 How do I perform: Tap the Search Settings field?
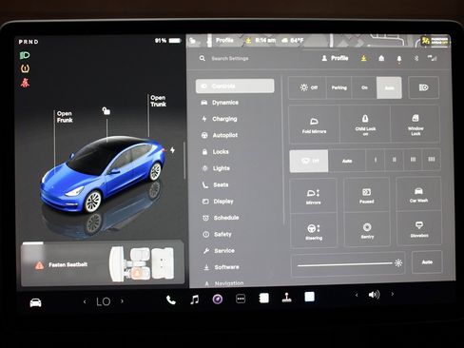[x=230, y=58]
